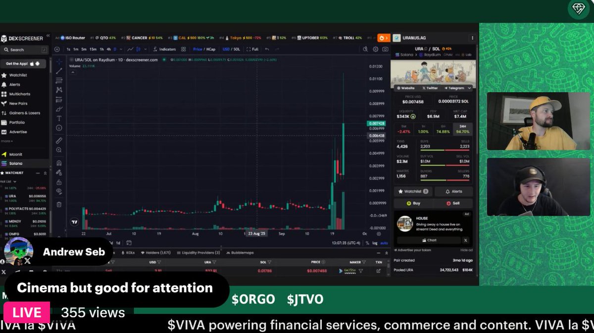Set chart interval to 1m
This screenshot has width=594, height=333.
pos(76,49)
